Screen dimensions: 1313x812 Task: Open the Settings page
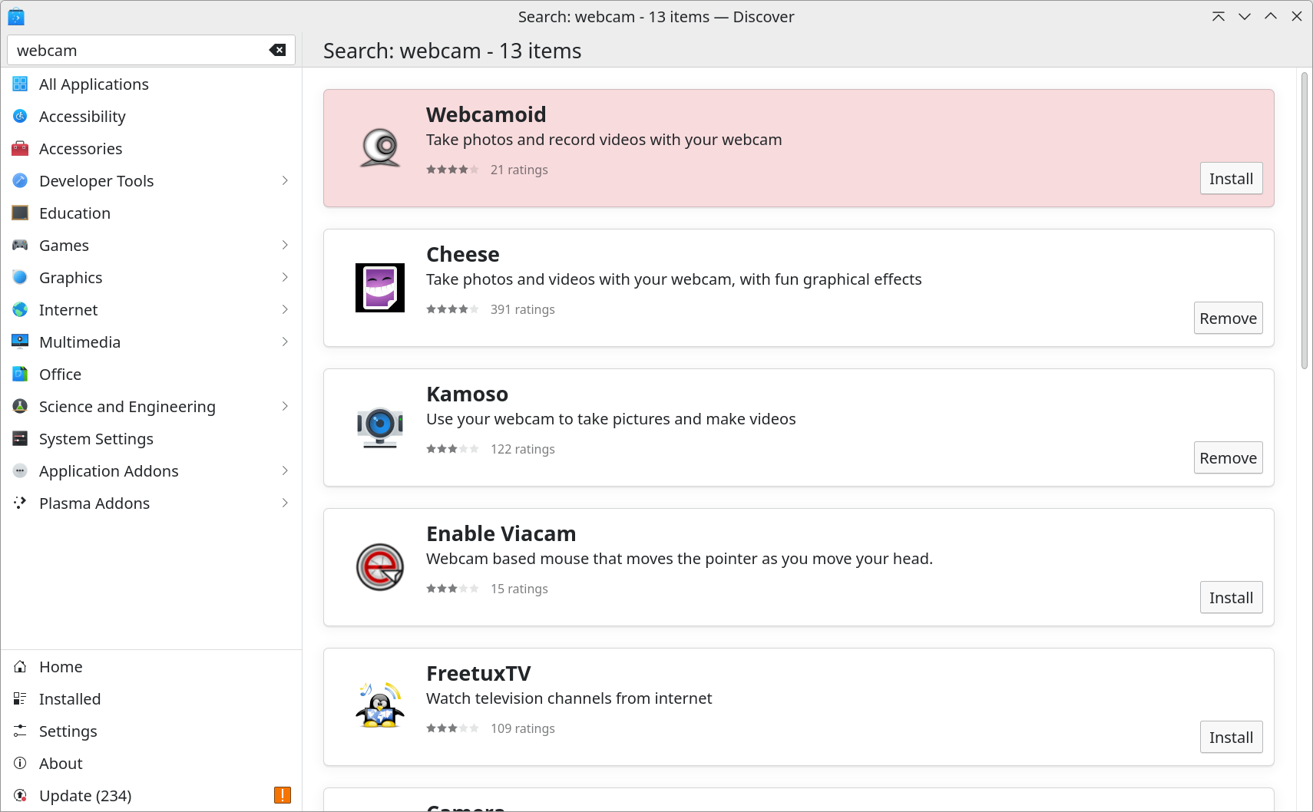[151, 731]
